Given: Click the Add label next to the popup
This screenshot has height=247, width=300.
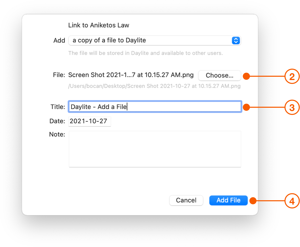Looking at the screenshot, I should (x=59, y=40).
